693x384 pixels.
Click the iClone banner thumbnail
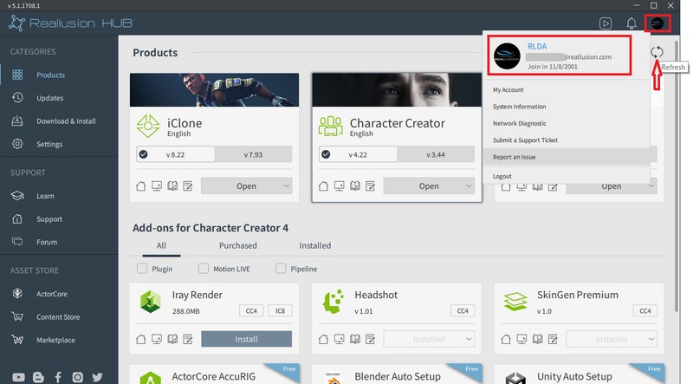pos(214,90)
